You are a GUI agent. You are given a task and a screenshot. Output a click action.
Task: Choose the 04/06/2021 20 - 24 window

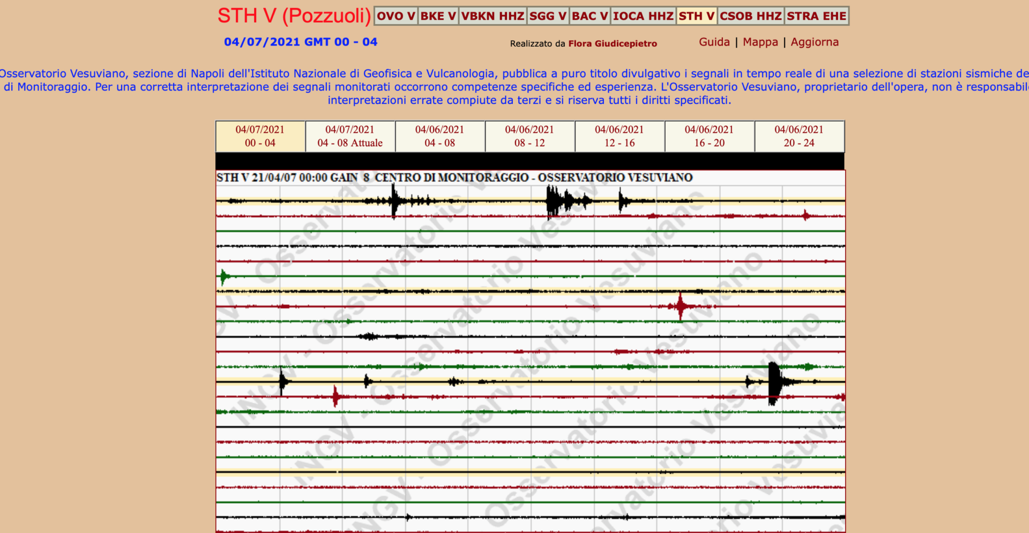click(x=799, y=136)
